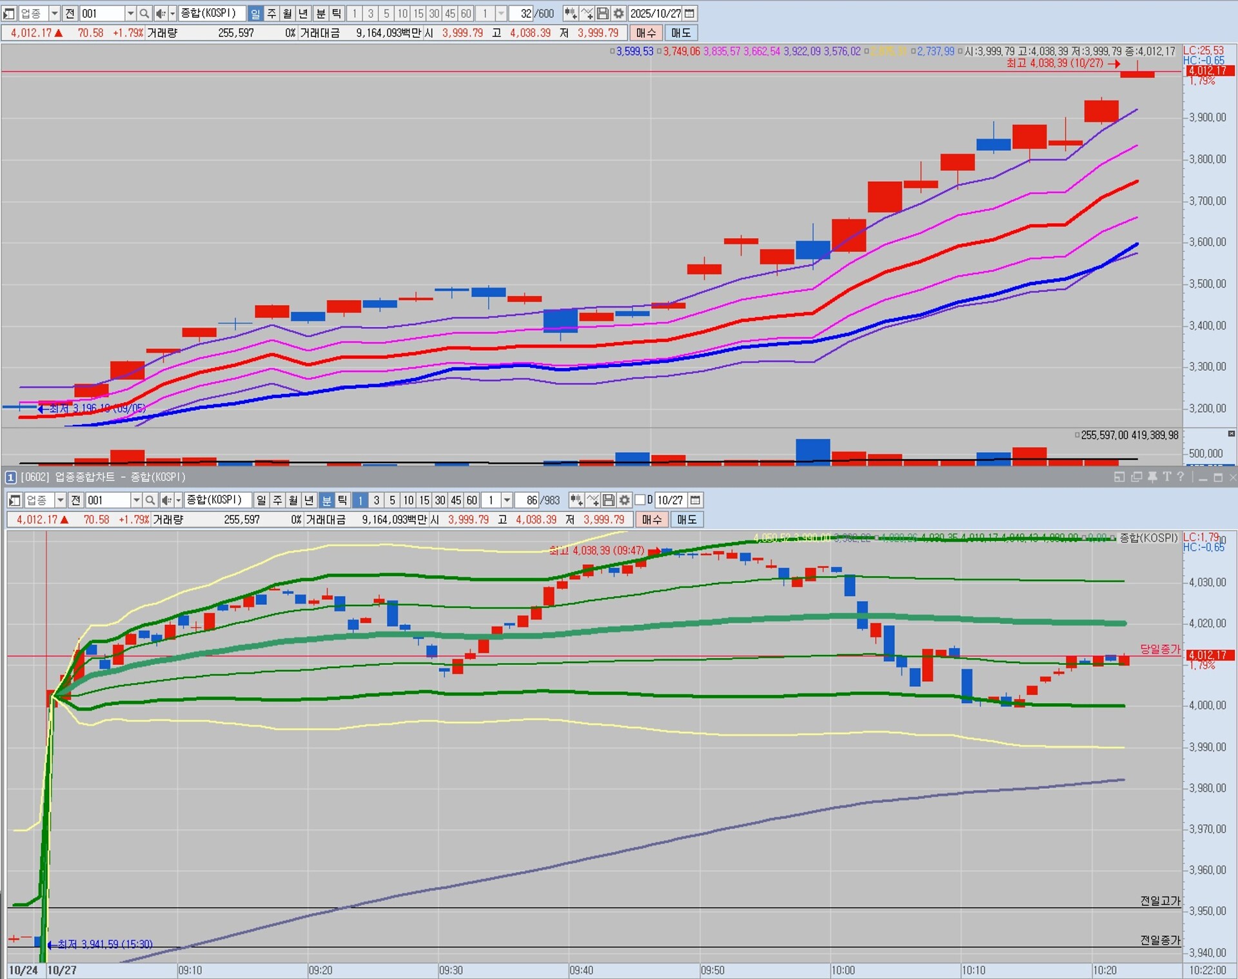Open chart settings gear in top toolbar

(x=618, y=14)
